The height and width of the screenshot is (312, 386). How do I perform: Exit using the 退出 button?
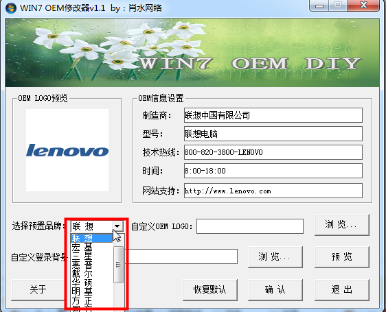click(341, 289)
